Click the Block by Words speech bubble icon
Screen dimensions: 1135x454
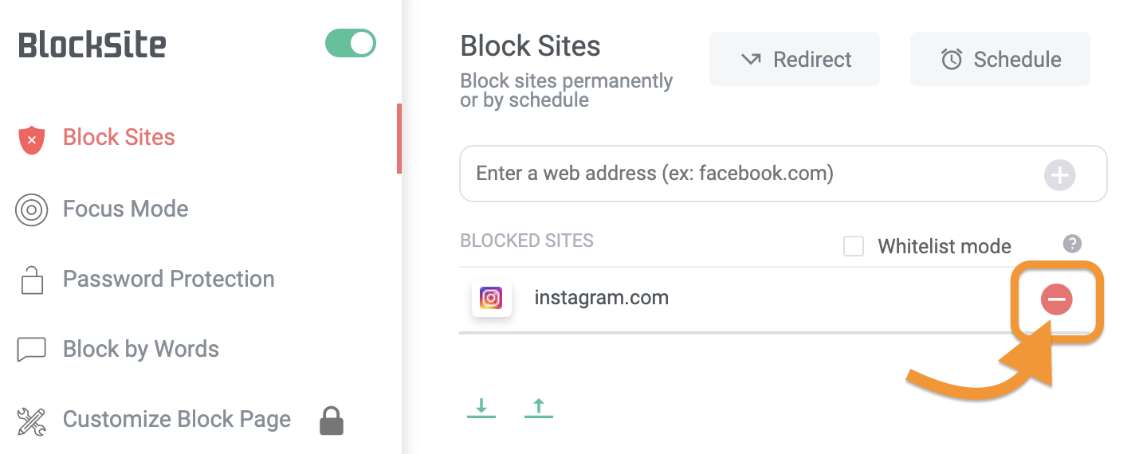(x=31, y=350)
